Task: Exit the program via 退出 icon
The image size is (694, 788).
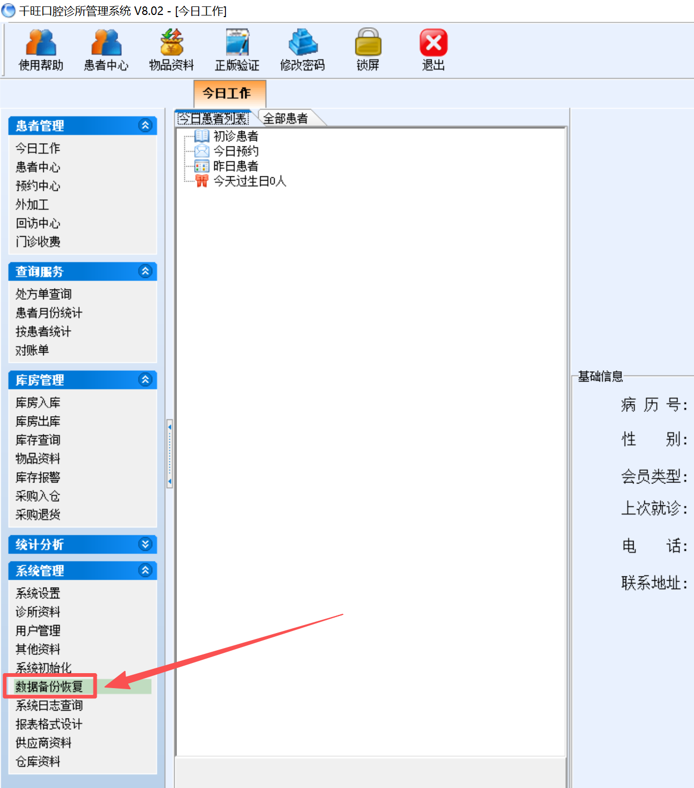Action: coord(433,49)
